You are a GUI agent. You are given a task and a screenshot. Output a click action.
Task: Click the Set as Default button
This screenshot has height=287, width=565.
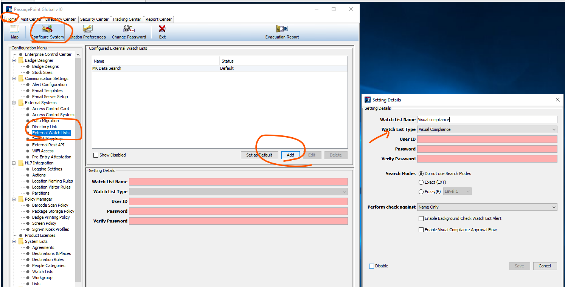tap(259, 155)
